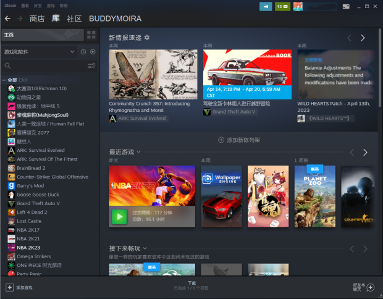Play NBA 2K23 with the green play button
The width and height of the screenshot is (383, 299).
(119, 217)
